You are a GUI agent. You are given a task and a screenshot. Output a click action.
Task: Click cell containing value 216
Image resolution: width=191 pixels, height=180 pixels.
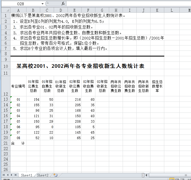74,99
